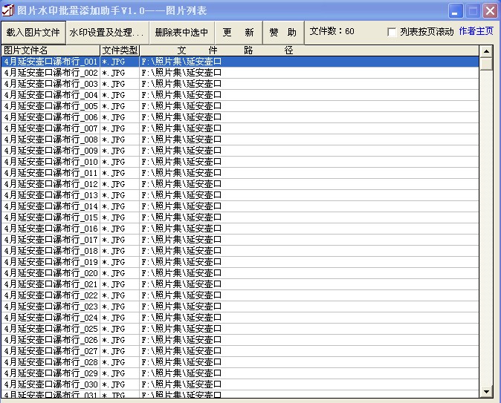Click the 赞助 sponsor button
Viewport: 501px width, 403px height.
tap(282, 33)
